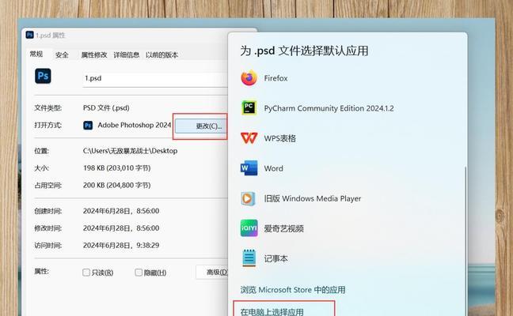Pick the 记事本 notepad icon

249,258
